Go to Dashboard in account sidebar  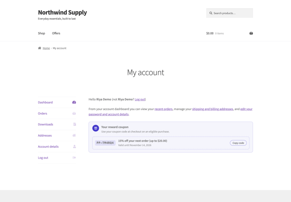(45, 102)
